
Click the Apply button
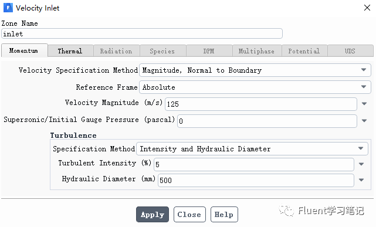(153, 214)
